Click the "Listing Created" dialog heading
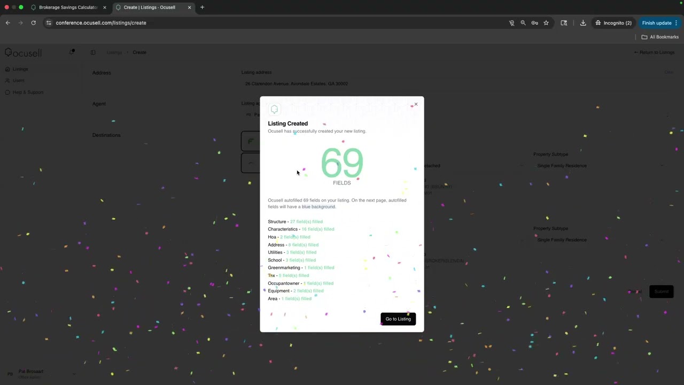This screenshot has width=684, height=385. (x=288, y=124)
